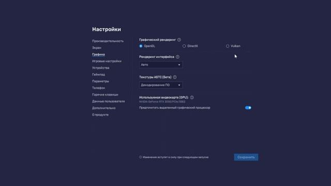This screenshot has width=331, height=186.
Task: Toggle Предпочитать выделенный графический процессор switch
Action: click(x=248, y=108)
